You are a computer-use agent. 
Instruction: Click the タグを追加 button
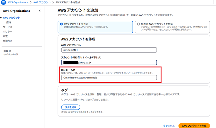pyautogui.click(x=71, y=107)
